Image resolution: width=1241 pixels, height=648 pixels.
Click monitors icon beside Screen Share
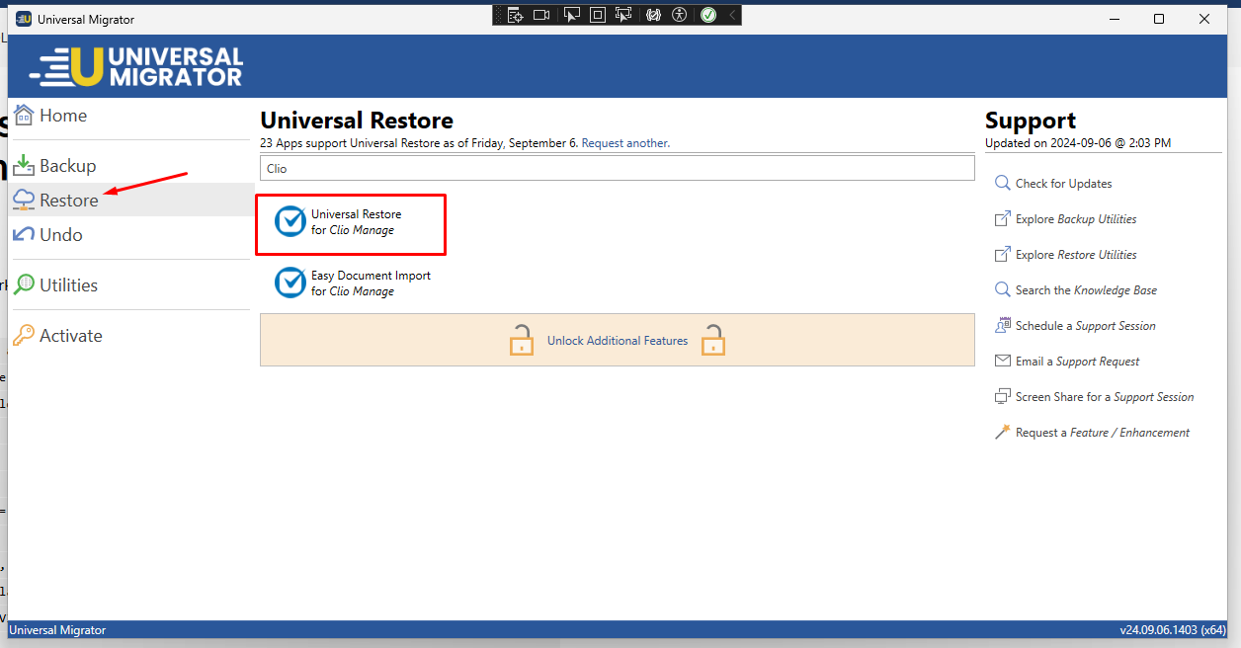click(x=1002, y=396)
